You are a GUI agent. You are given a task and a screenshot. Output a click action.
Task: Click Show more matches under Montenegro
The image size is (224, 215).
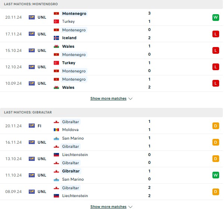(x=108, y=99)
